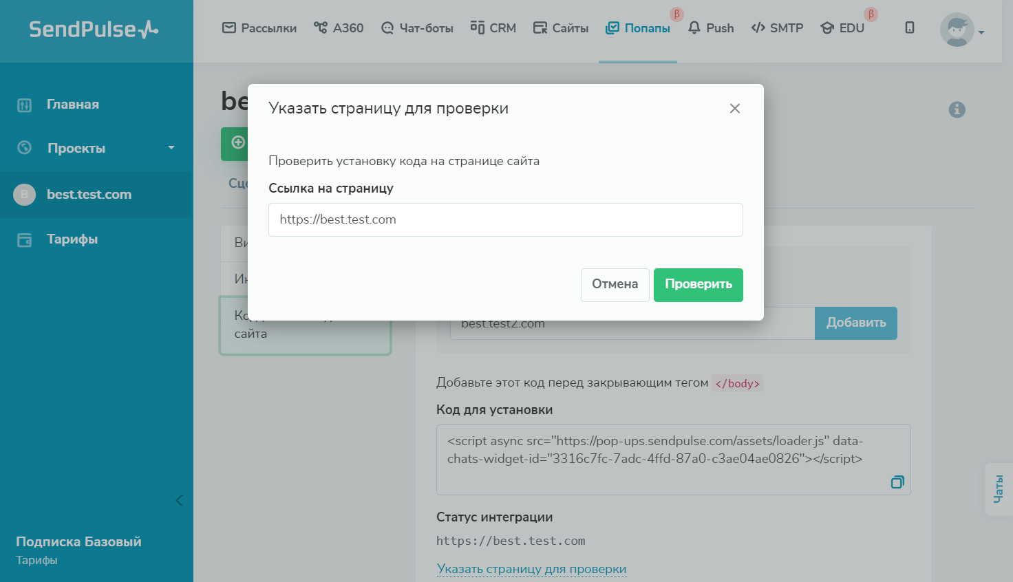Viewport: 1013px width, 582px height.
Task: Open the Чаты side widget
Action: pos(999,489)
